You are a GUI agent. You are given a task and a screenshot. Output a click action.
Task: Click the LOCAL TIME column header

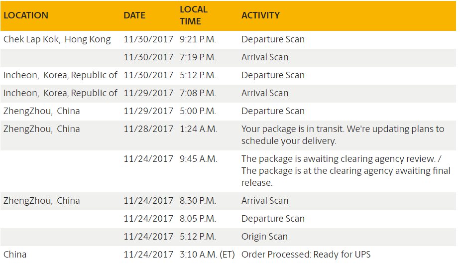click(194, 15)
